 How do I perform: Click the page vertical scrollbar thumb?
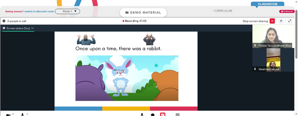(297, 34)
